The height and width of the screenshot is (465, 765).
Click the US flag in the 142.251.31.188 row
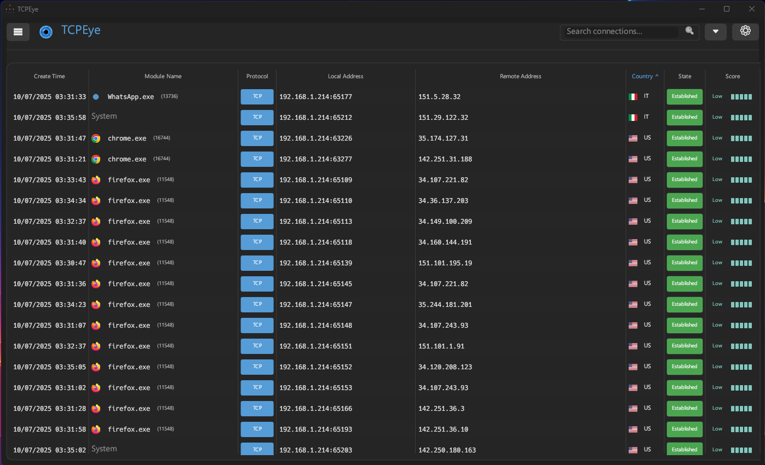[x=633, y=159]
